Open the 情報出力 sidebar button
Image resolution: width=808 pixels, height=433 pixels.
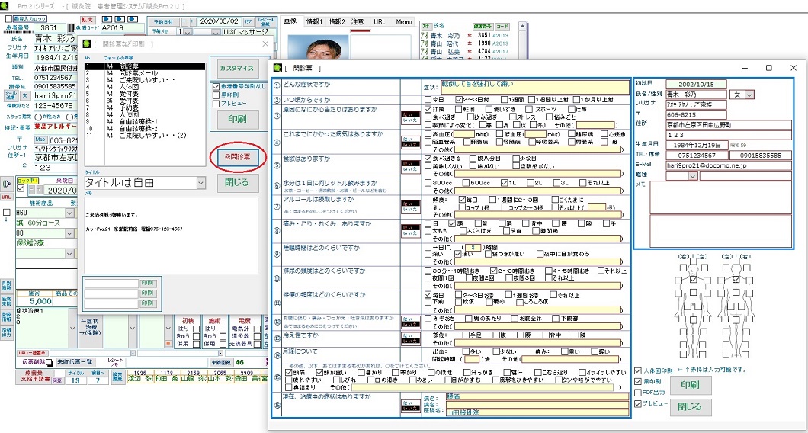click(x=6, y=332)
